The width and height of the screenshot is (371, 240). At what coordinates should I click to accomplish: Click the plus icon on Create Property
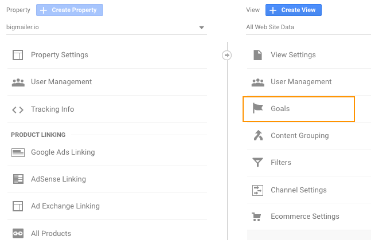point(44,10)
